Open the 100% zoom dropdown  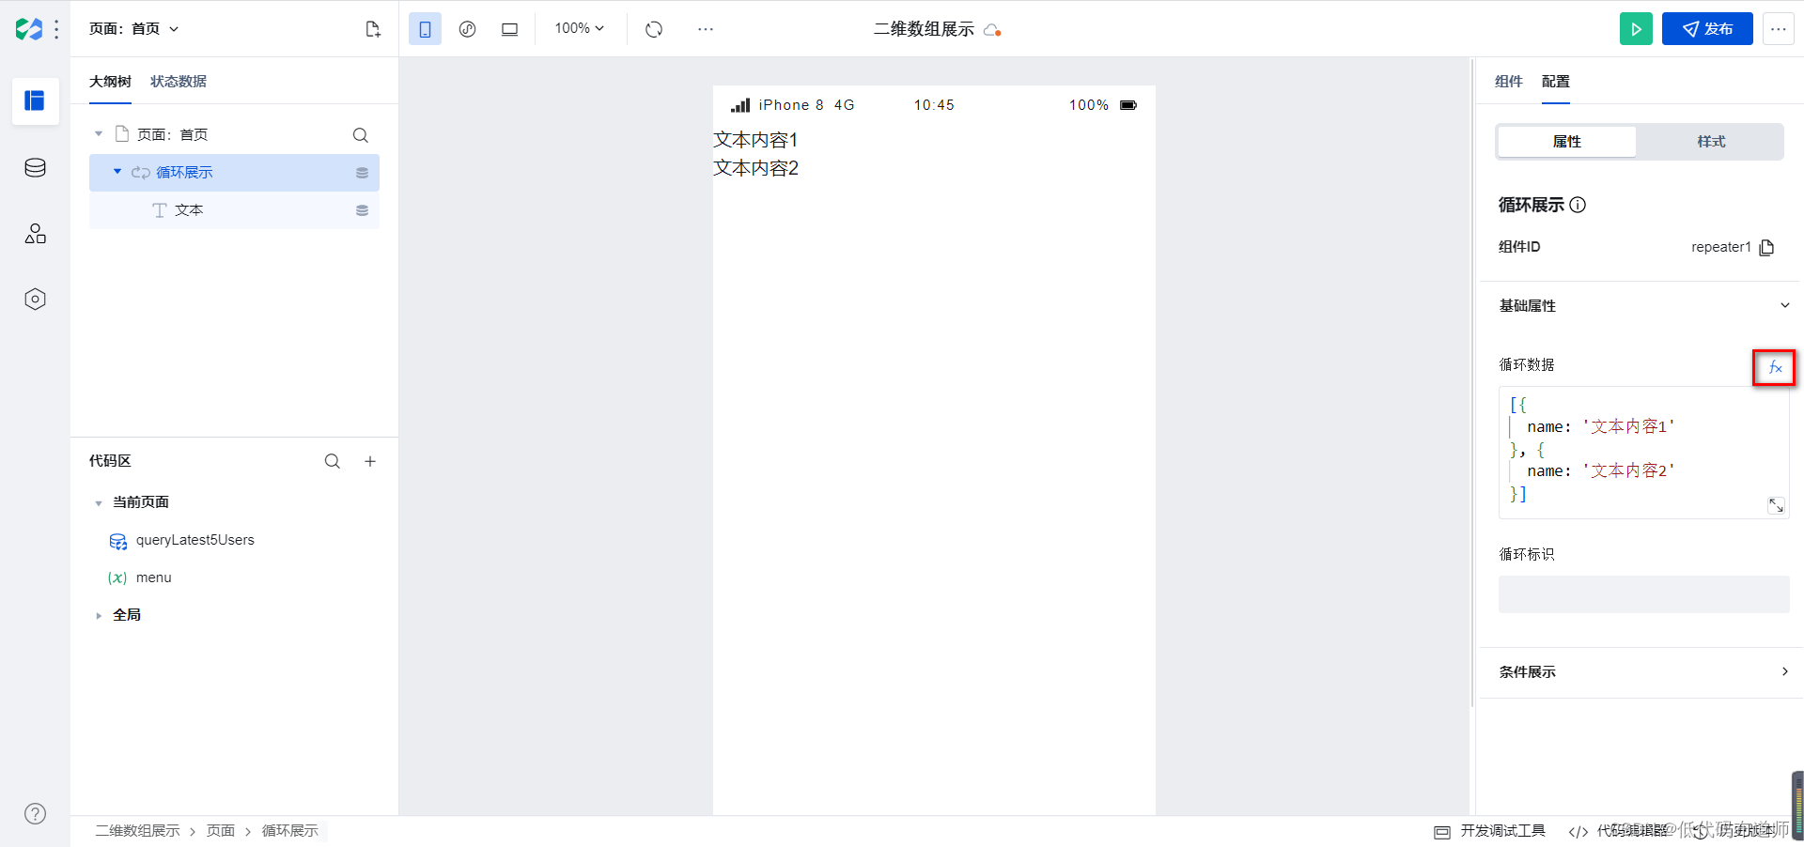(579, 28)
